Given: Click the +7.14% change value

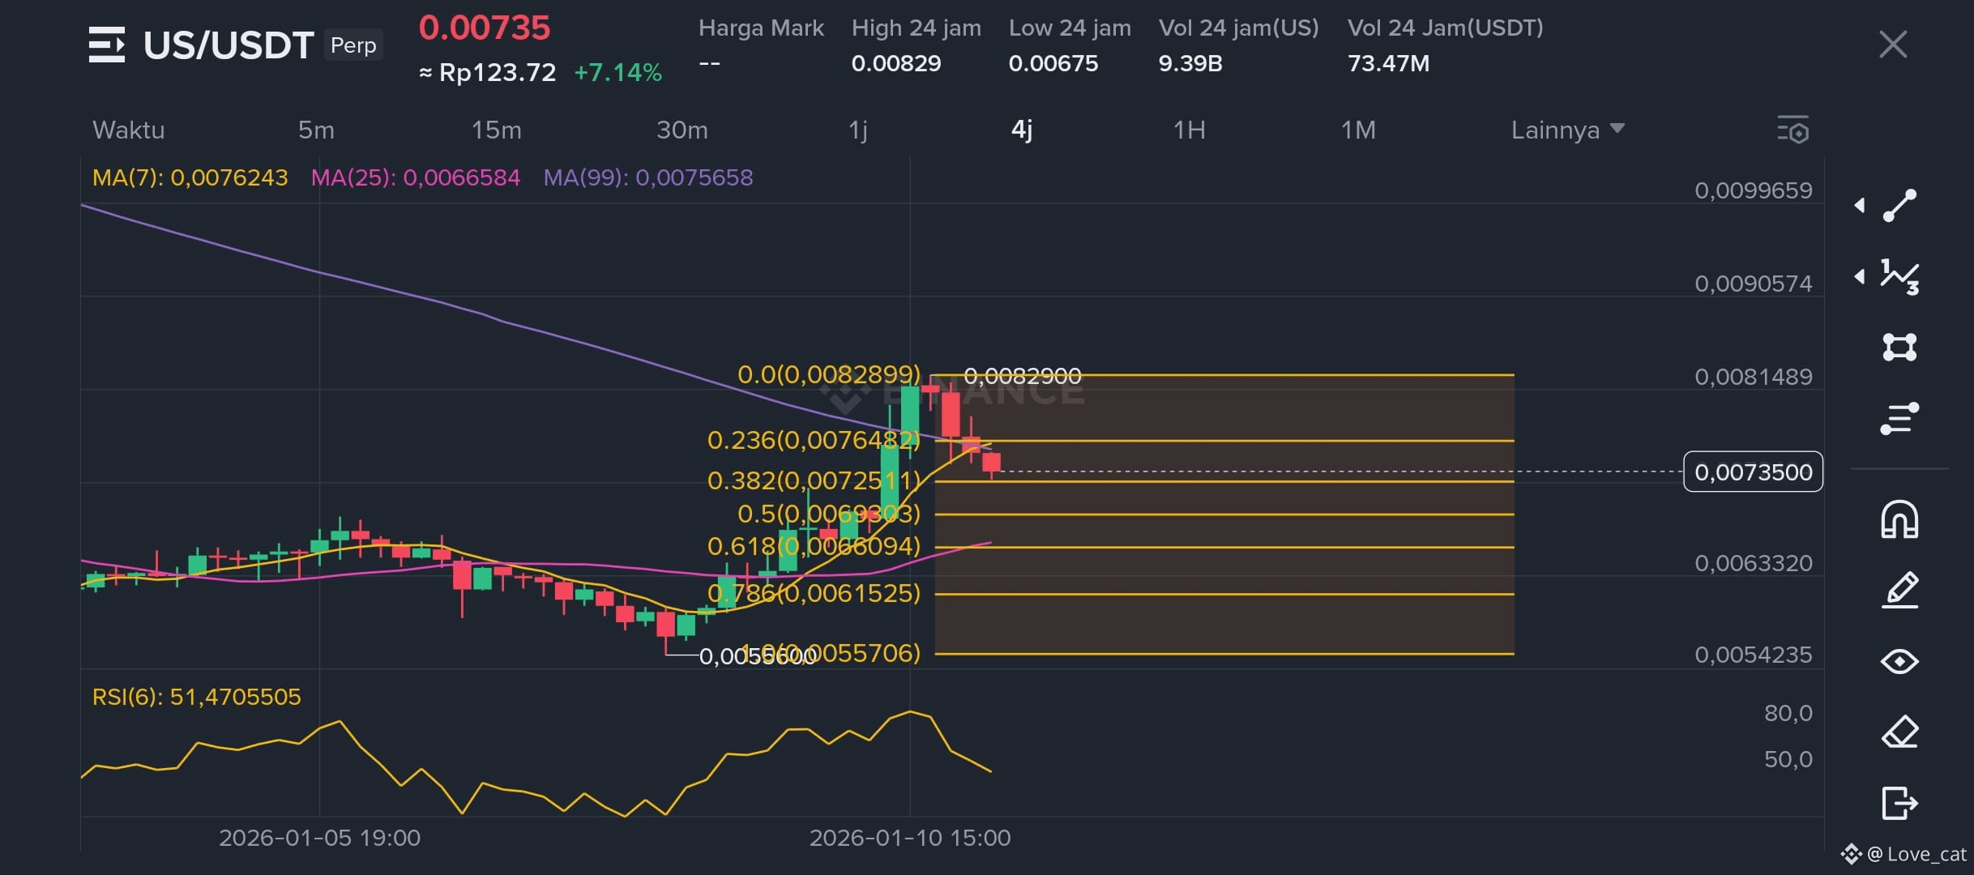Looking at the screenshot, I should 617,73.
